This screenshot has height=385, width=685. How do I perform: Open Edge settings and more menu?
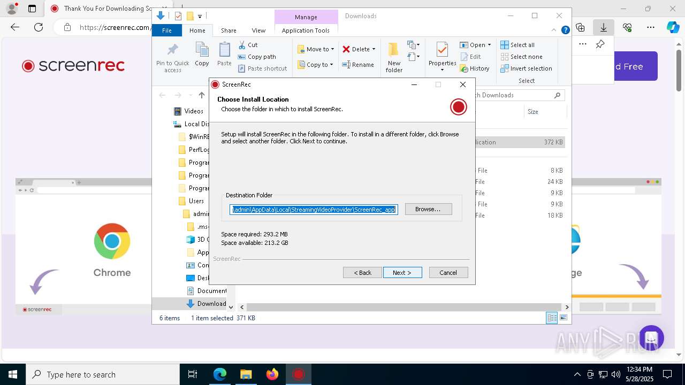click(x=651, y=27)
